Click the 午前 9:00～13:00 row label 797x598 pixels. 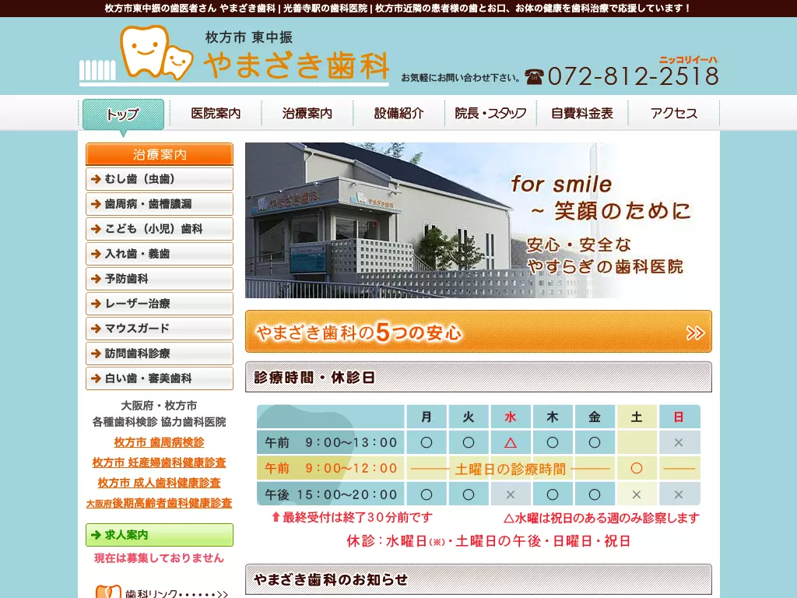pyautogui.click(x=330, y=442)
